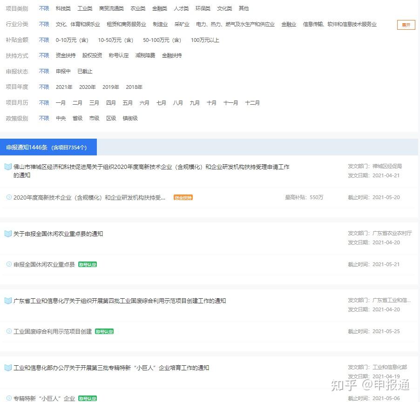Click green 称号认定 tag beside 专精特新"小巨人"企业
This screenshot has height=402, width=420.
pos(88,398)
